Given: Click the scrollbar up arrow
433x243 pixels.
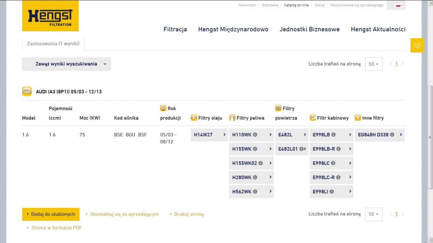Looking at the screenshot, I should (430, 3).
